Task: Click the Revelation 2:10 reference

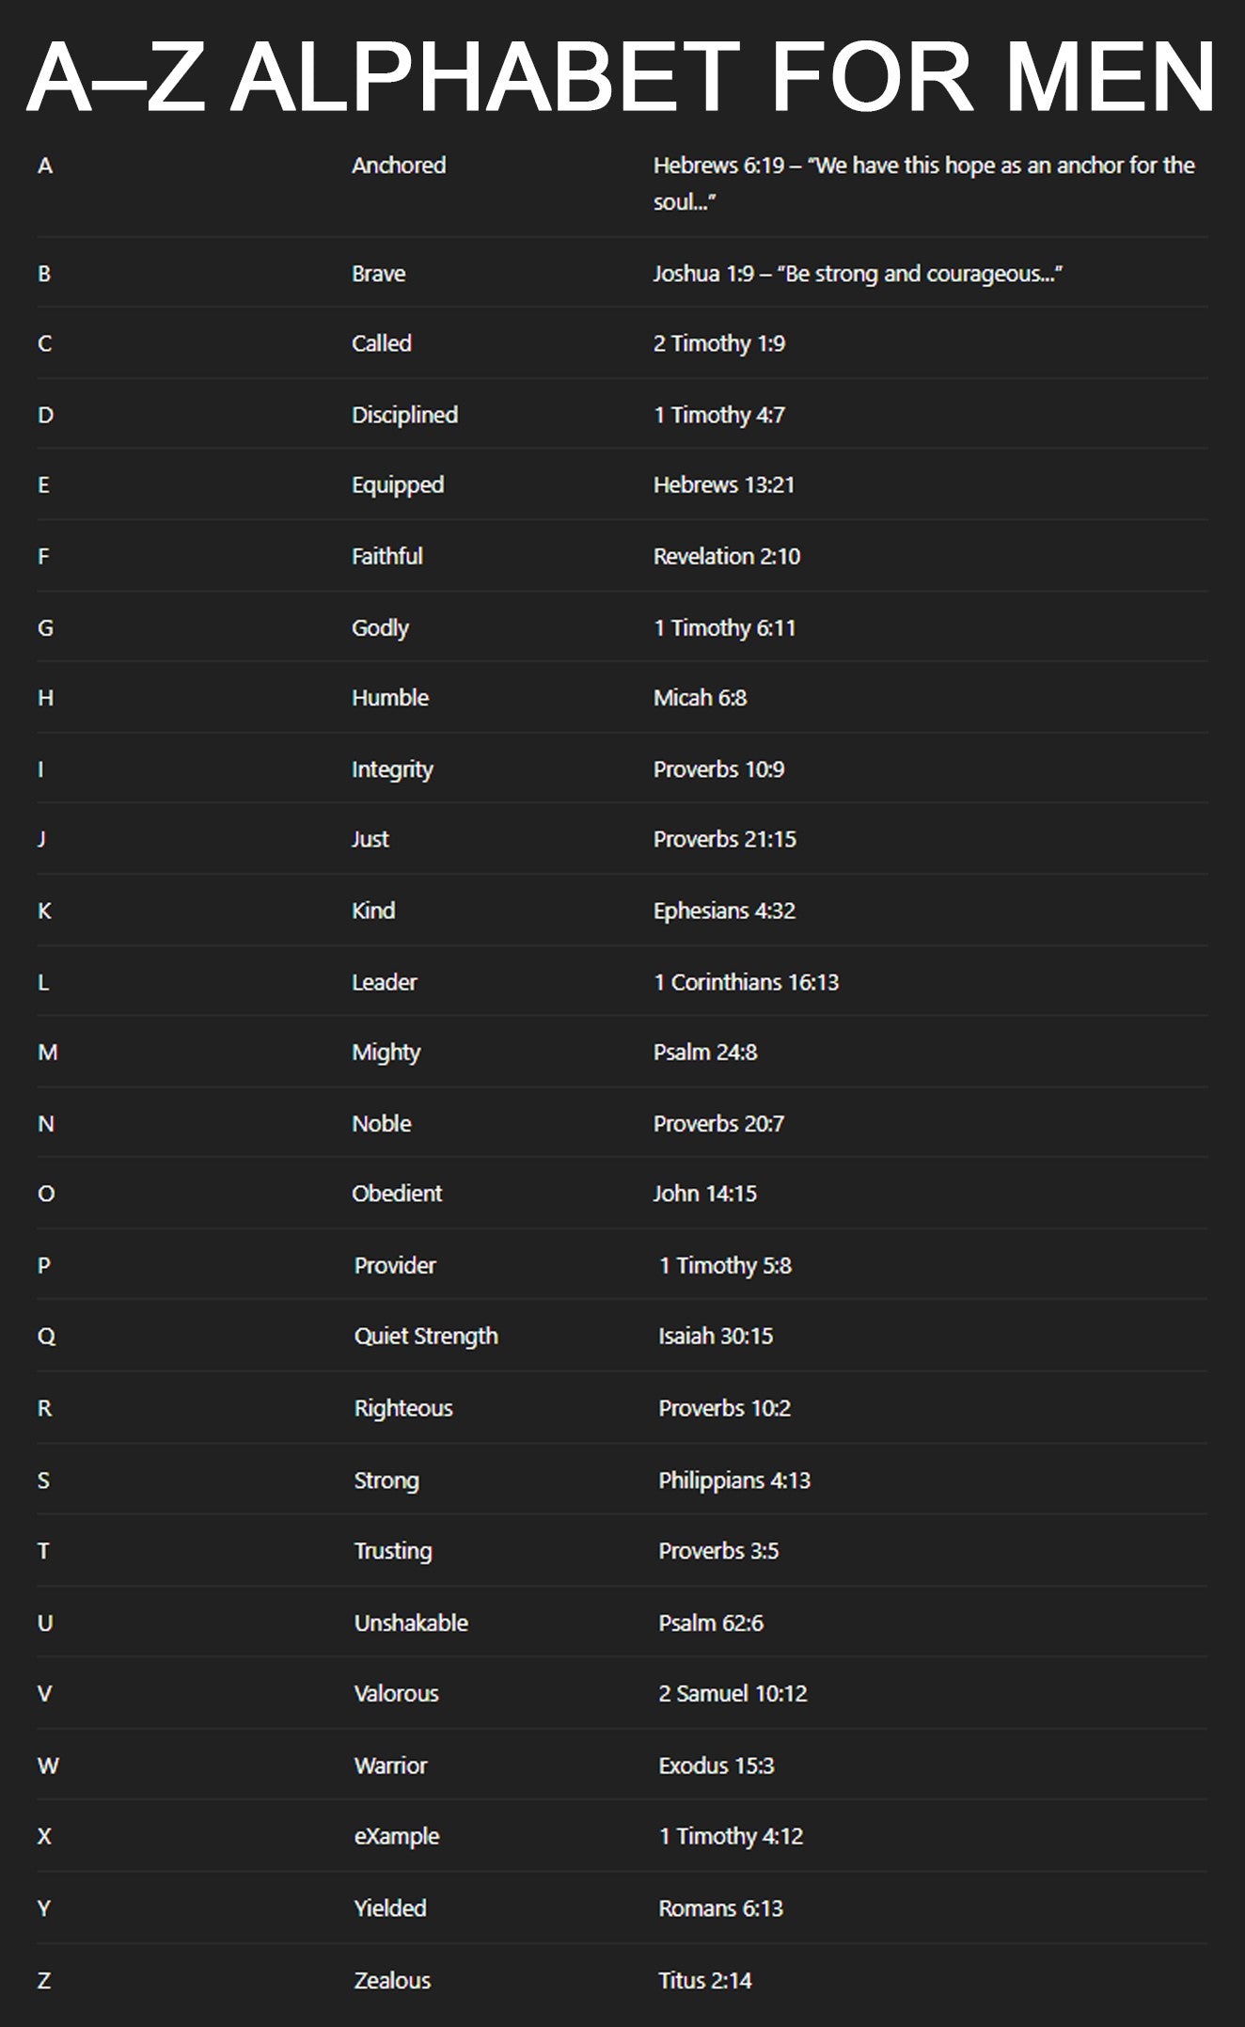Action: [x=726, y=557]
